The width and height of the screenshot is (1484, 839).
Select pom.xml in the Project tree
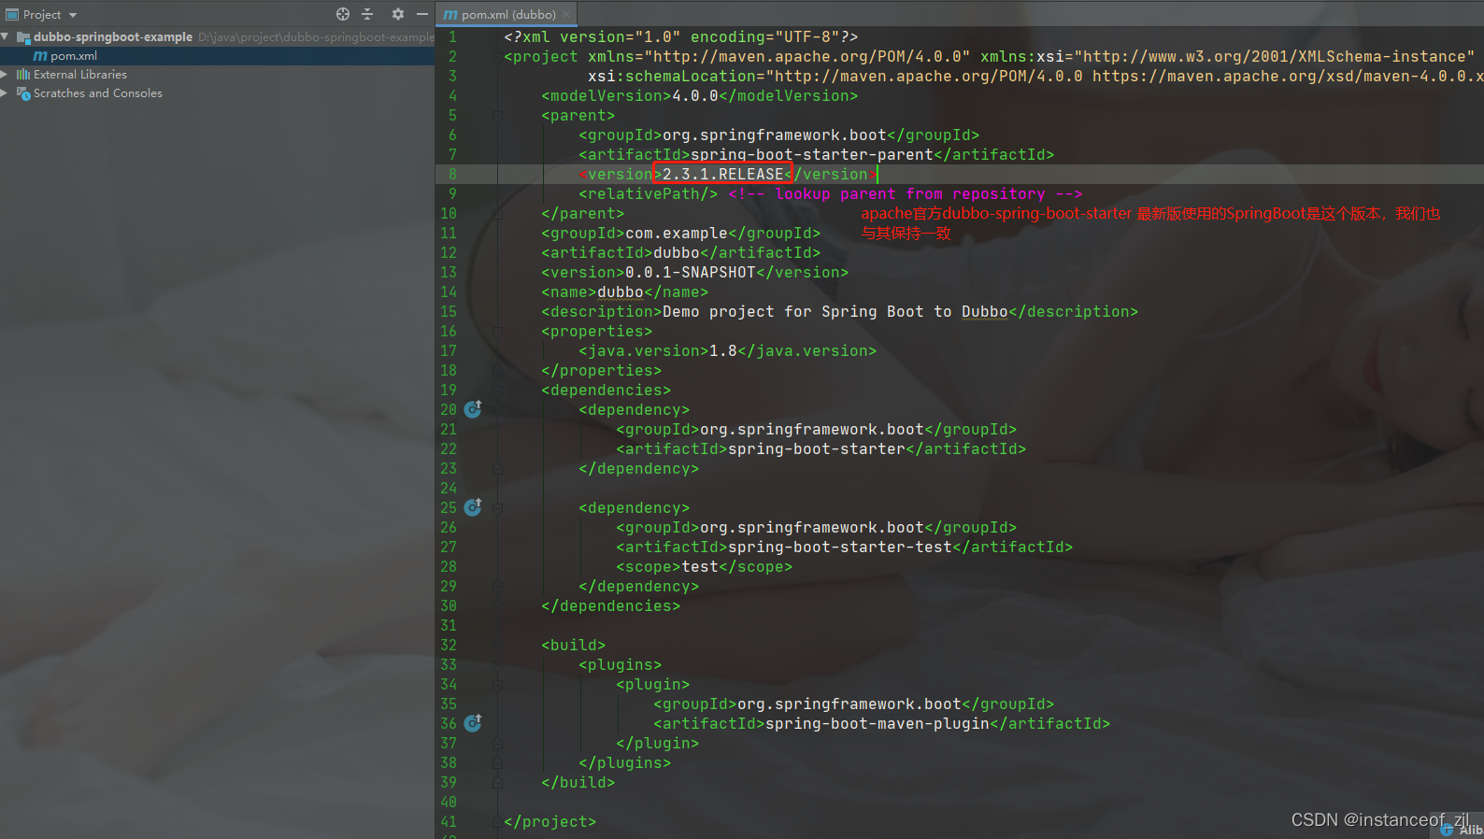74,56
